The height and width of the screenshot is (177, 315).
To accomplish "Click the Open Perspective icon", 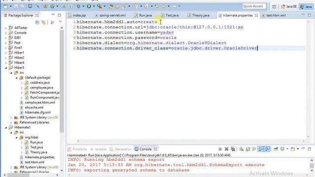I will coord(274,6).
